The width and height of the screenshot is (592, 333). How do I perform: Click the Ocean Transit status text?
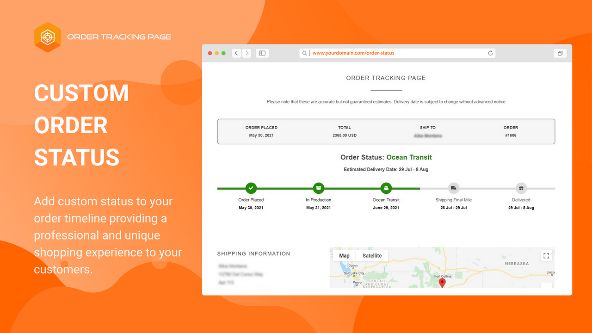pos(409,157)
